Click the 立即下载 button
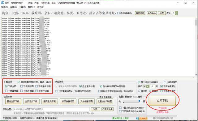Viewport: 198px width, 121px height. pos(162,101)
